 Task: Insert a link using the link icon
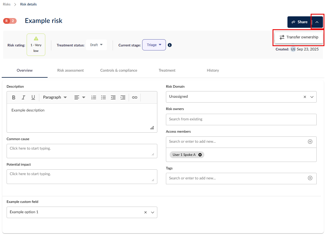click(x=135, y=97)
